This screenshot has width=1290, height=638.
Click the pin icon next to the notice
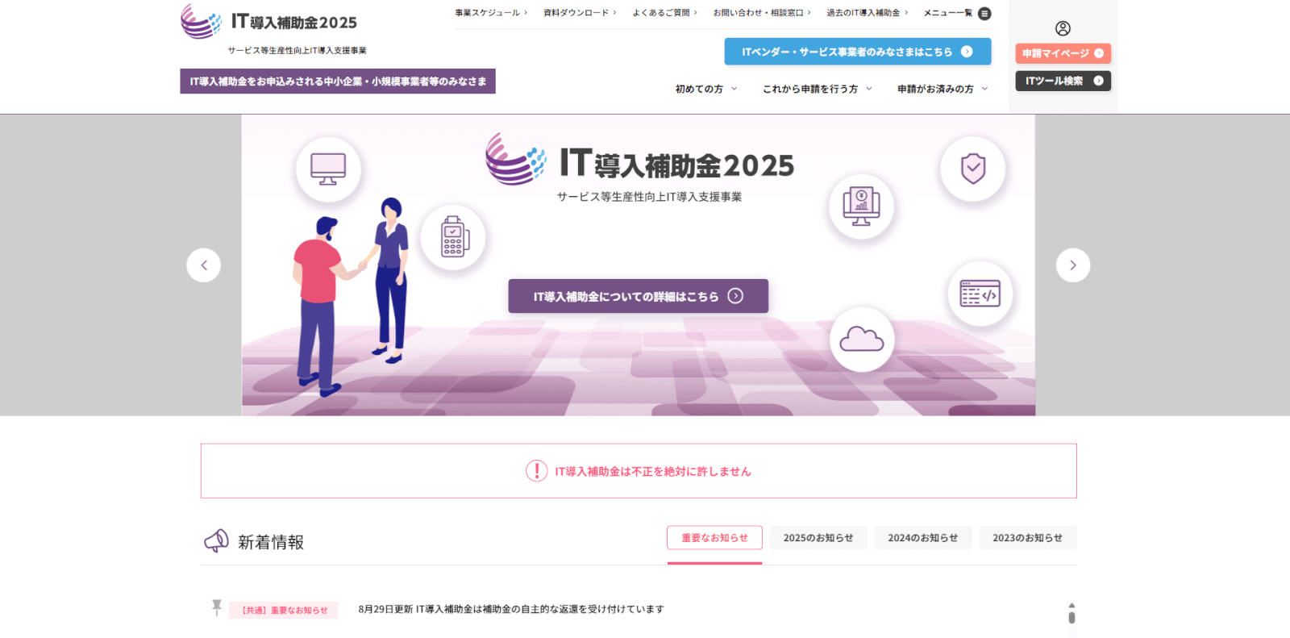click(x=216, y=608)
